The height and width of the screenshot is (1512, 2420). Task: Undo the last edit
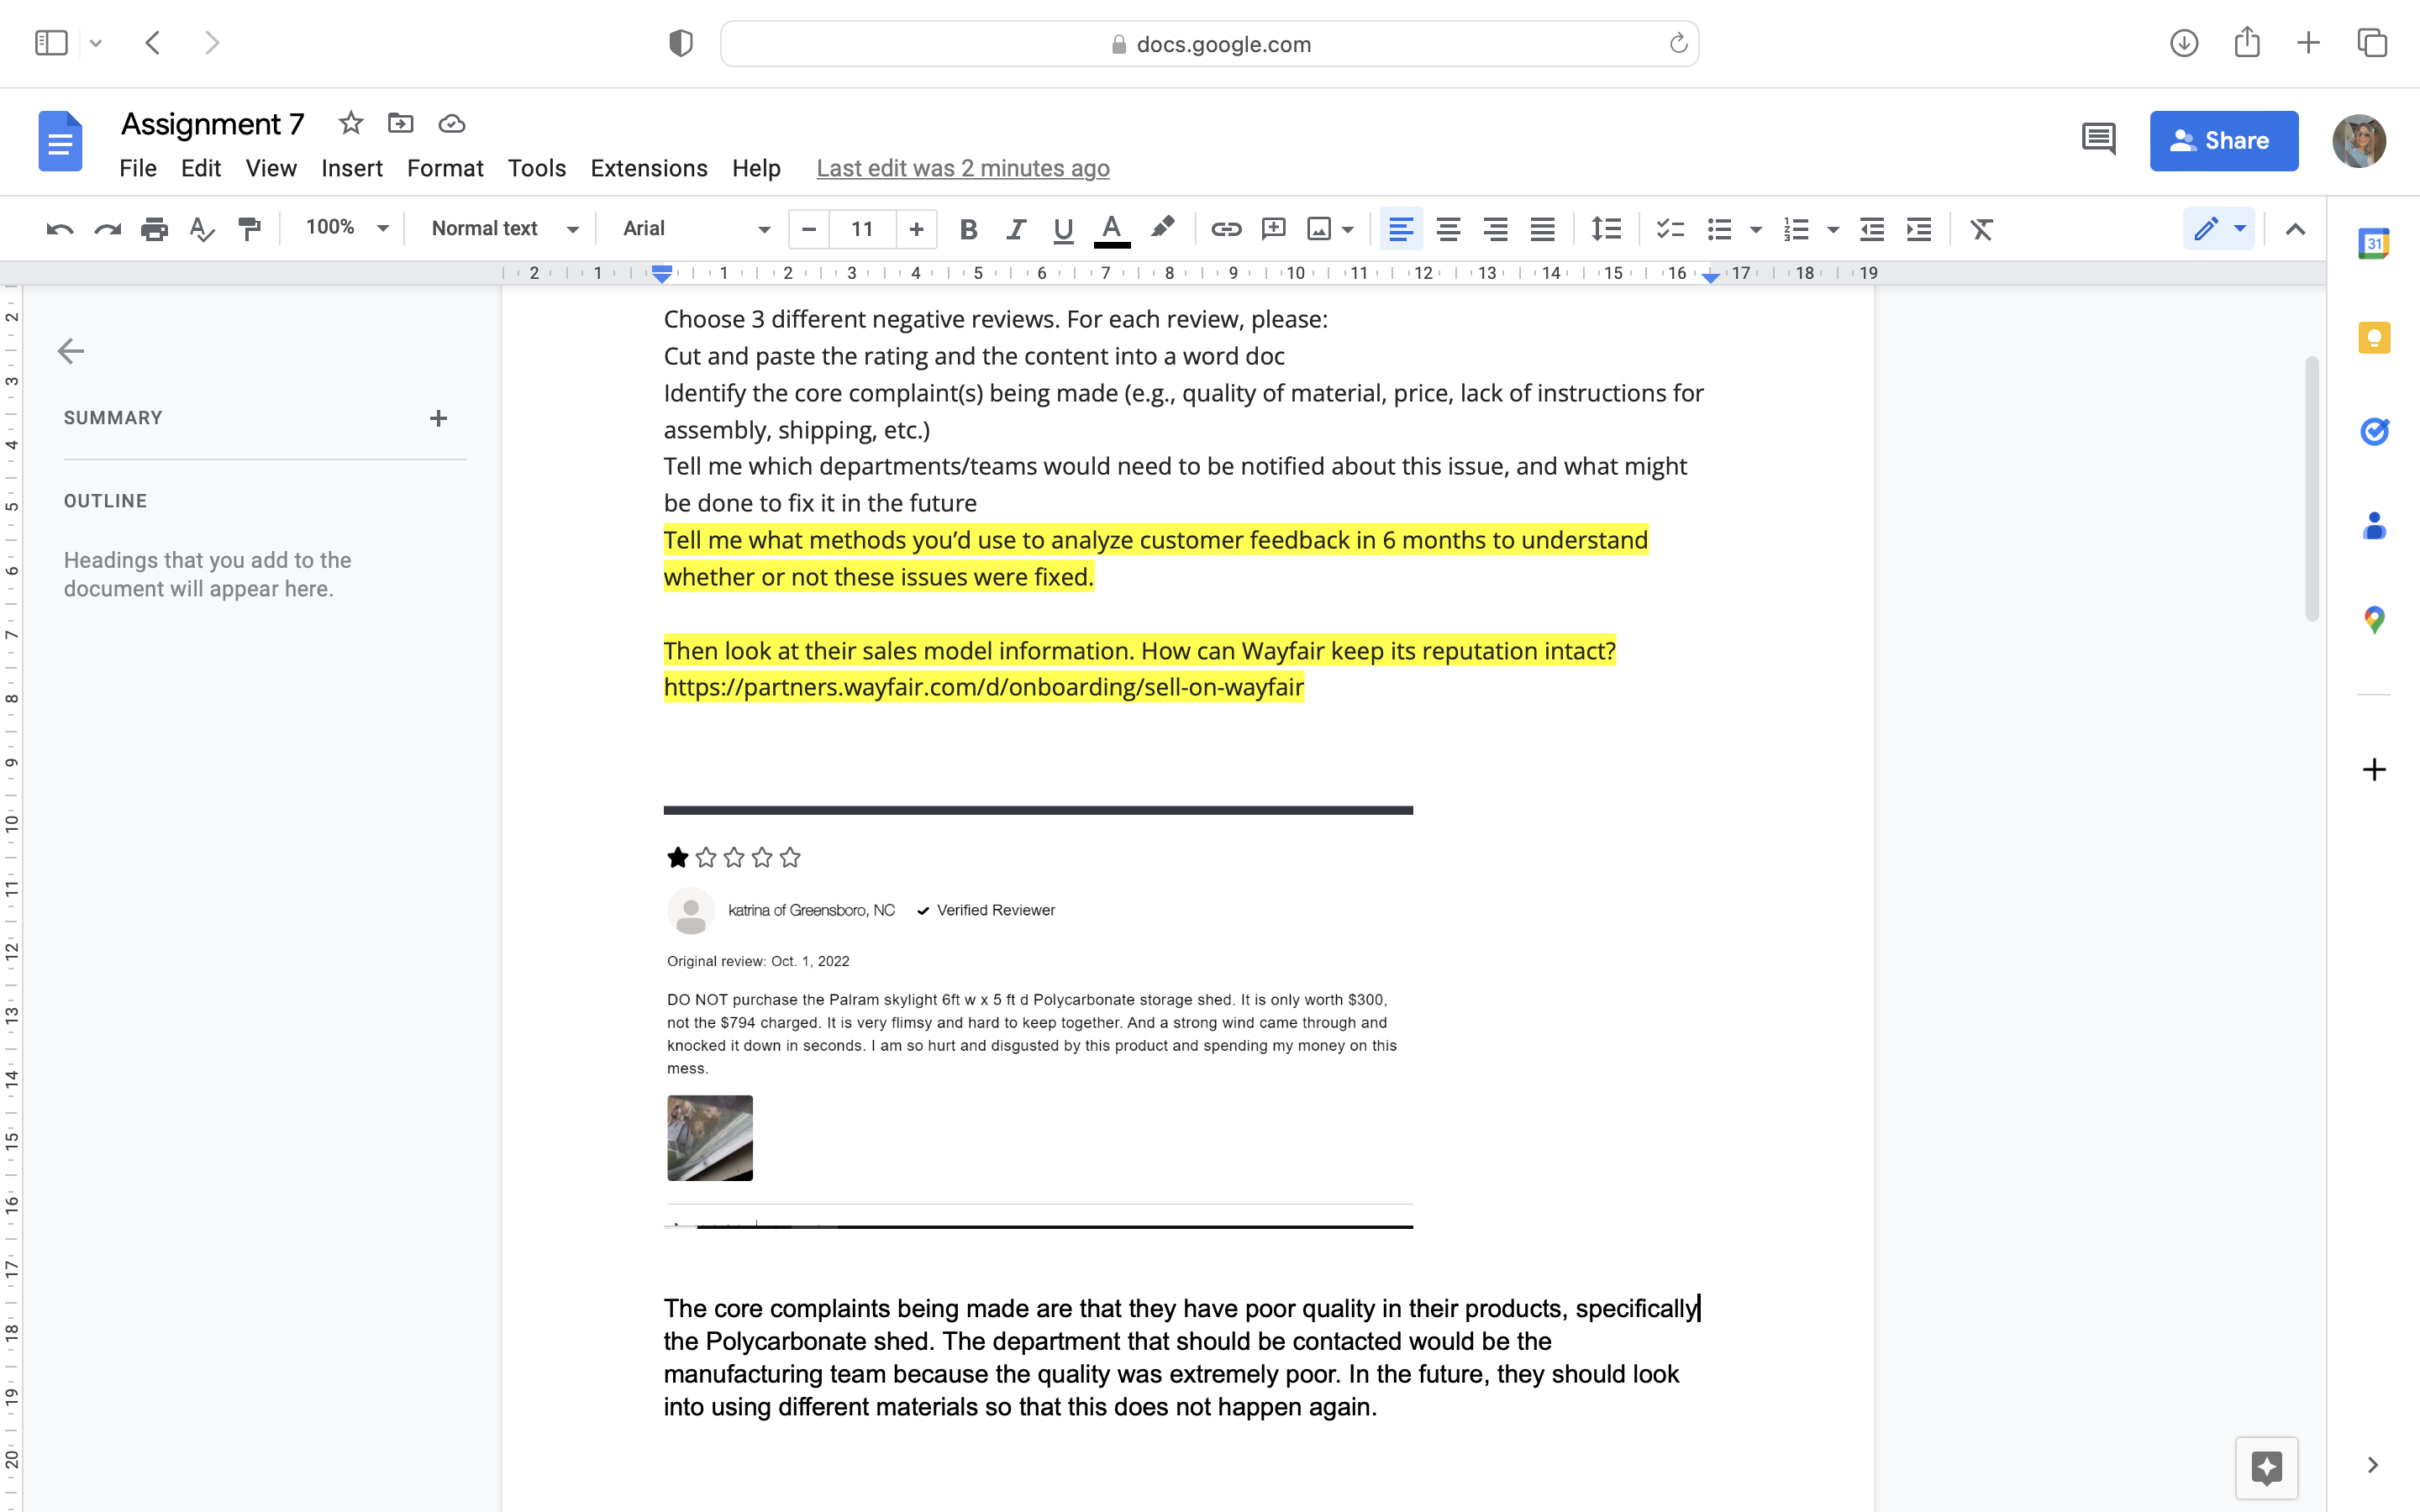[x=59, y=229]
